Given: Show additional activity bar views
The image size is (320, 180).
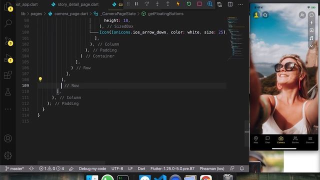Looking at the screenshot, I should [x=8, y=109].
